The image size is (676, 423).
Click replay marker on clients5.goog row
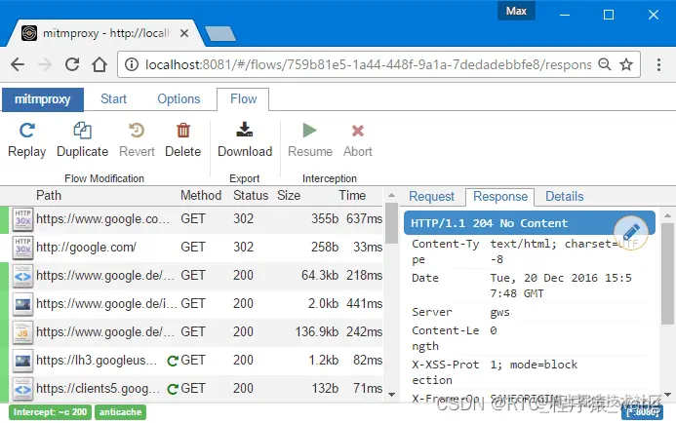(x=173, y=390)
